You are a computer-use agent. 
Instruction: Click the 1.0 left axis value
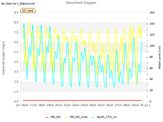tap(16, 91)
